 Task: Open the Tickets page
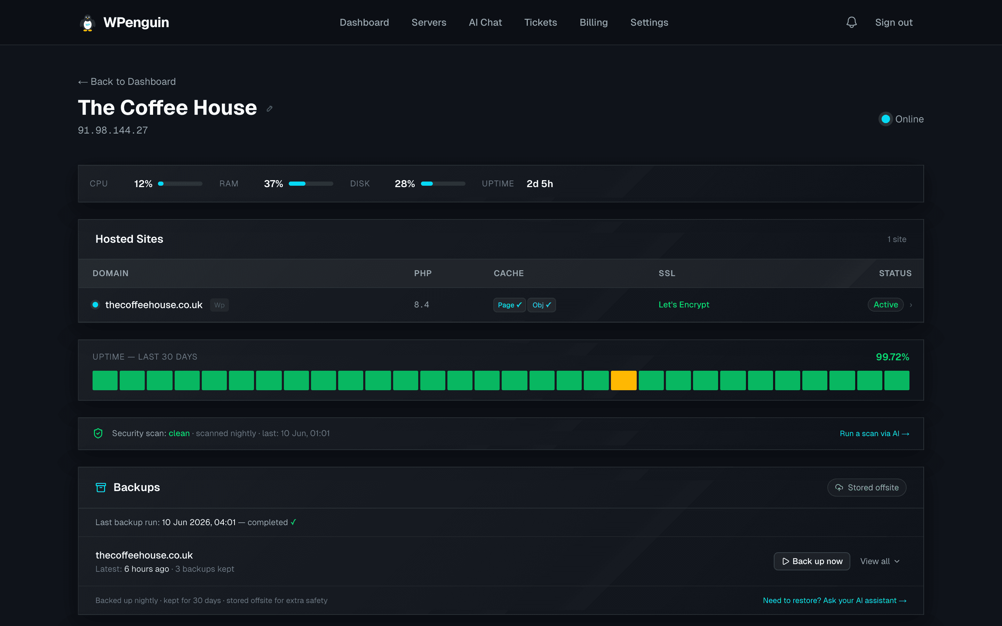(540, 22)
